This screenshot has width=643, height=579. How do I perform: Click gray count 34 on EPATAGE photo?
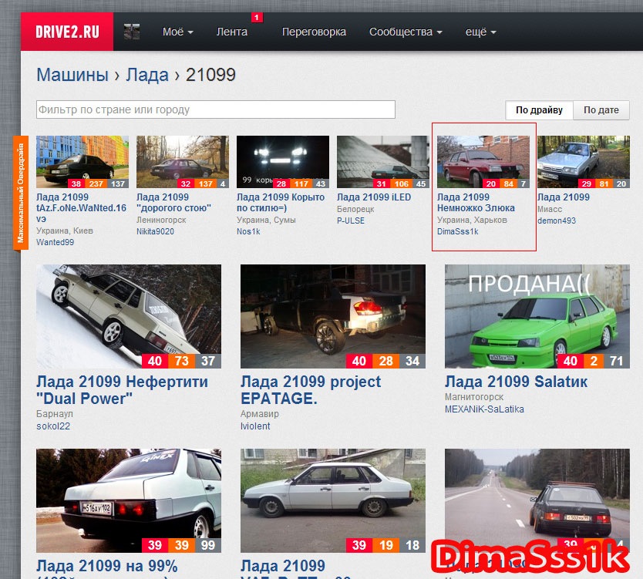coord(412,361)
